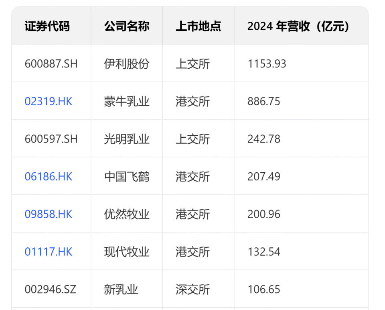Select the 蒙牛乳业 company name cell

tap(127, 101)
